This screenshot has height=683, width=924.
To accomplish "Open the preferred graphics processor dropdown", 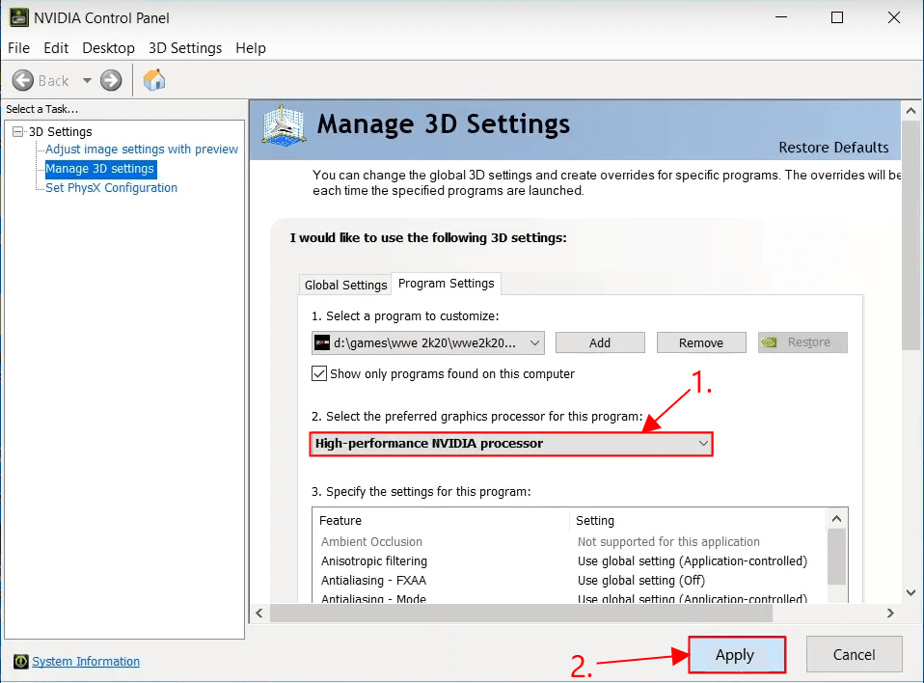I will pyautogui.click(x=511, y=444).
